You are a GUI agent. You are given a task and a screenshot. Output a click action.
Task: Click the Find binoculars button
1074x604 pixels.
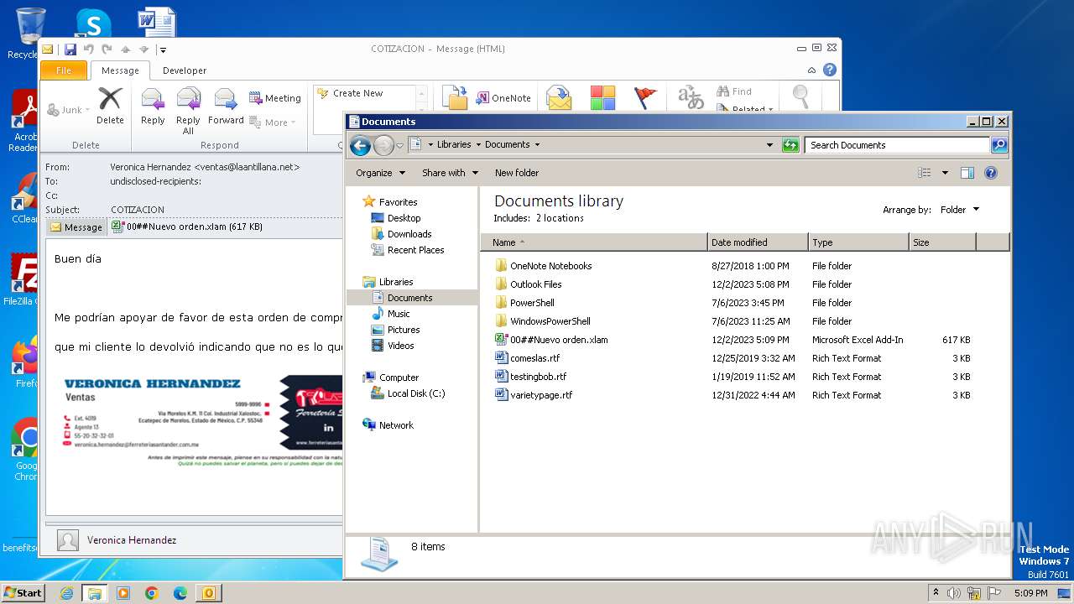(x=734, y=91)
